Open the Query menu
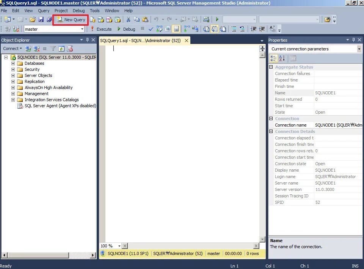This screenshot has height=269, width=364. tap(44, 11)
